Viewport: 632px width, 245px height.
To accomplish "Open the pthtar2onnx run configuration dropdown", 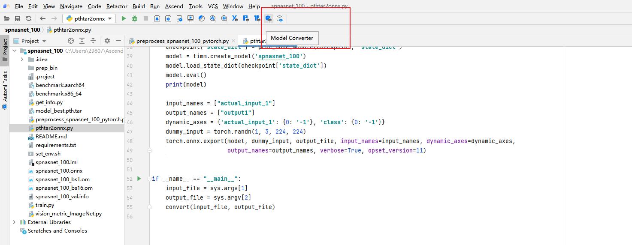I will (89, 18).
